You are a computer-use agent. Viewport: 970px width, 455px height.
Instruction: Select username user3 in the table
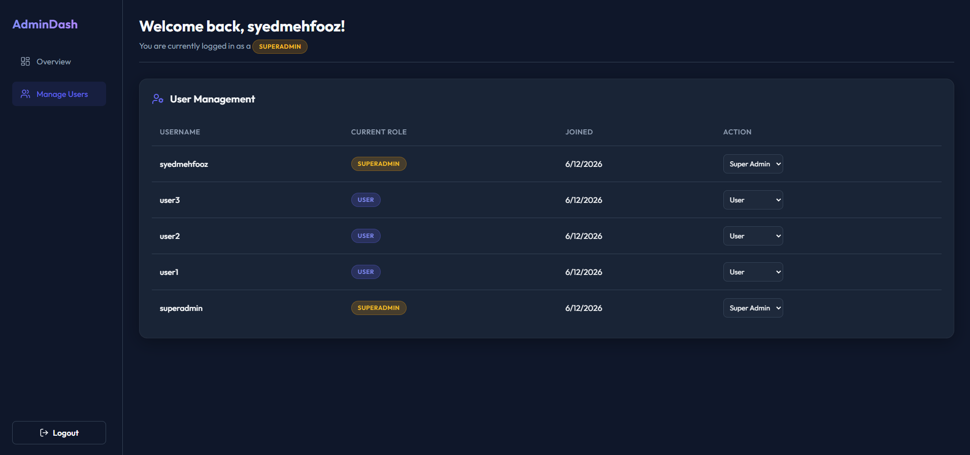point(170,200)
